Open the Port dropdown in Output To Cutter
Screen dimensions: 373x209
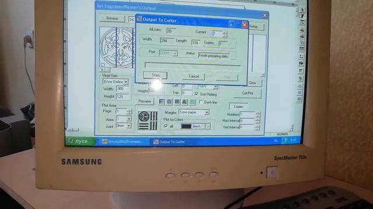(x=175, y=53)
